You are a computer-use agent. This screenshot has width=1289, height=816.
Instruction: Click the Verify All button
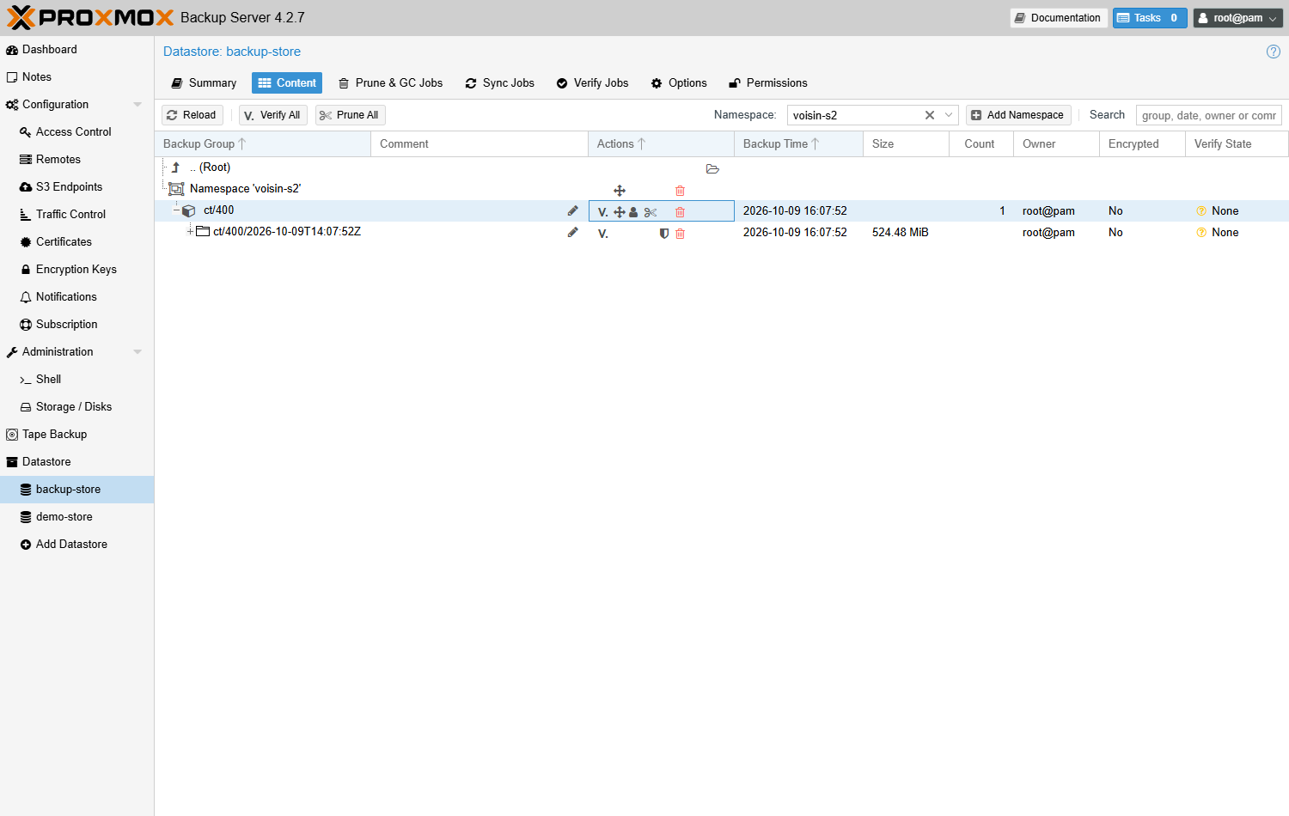tap(272, 115)
